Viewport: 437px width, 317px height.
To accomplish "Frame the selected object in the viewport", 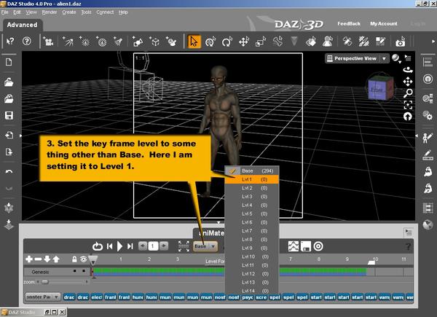I will pyautogui.click(x=408, y=105).
